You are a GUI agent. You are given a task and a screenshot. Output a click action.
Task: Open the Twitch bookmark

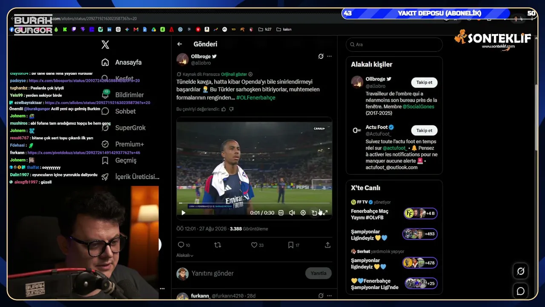pyautogui.click(x=74, y=29)
